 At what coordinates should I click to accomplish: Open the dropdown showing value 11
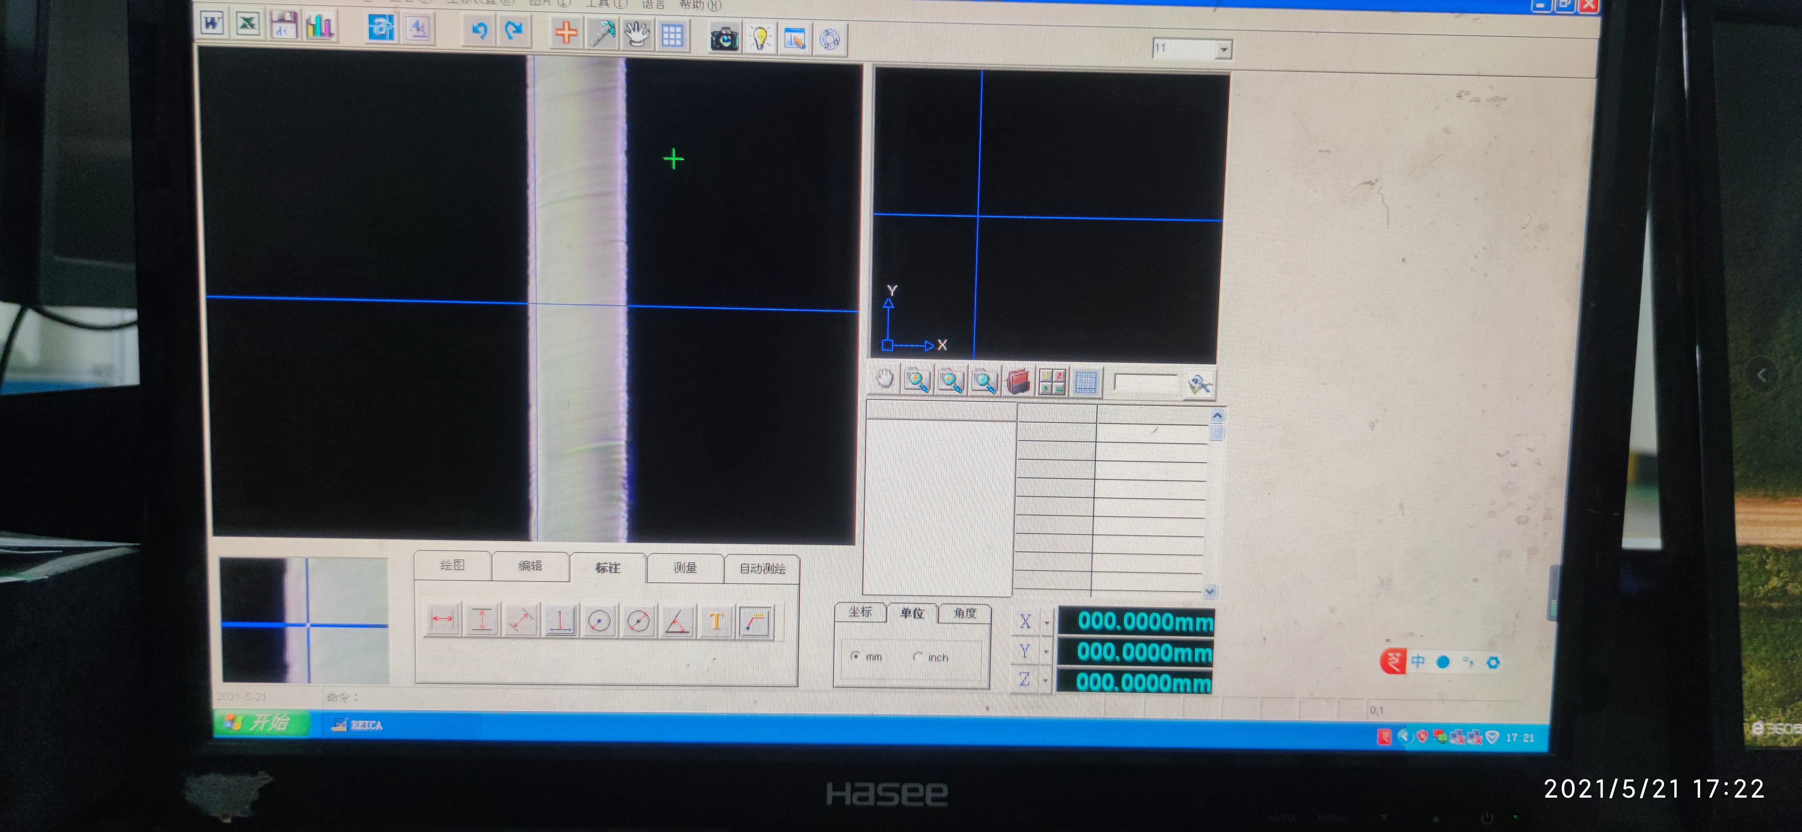1223,50
